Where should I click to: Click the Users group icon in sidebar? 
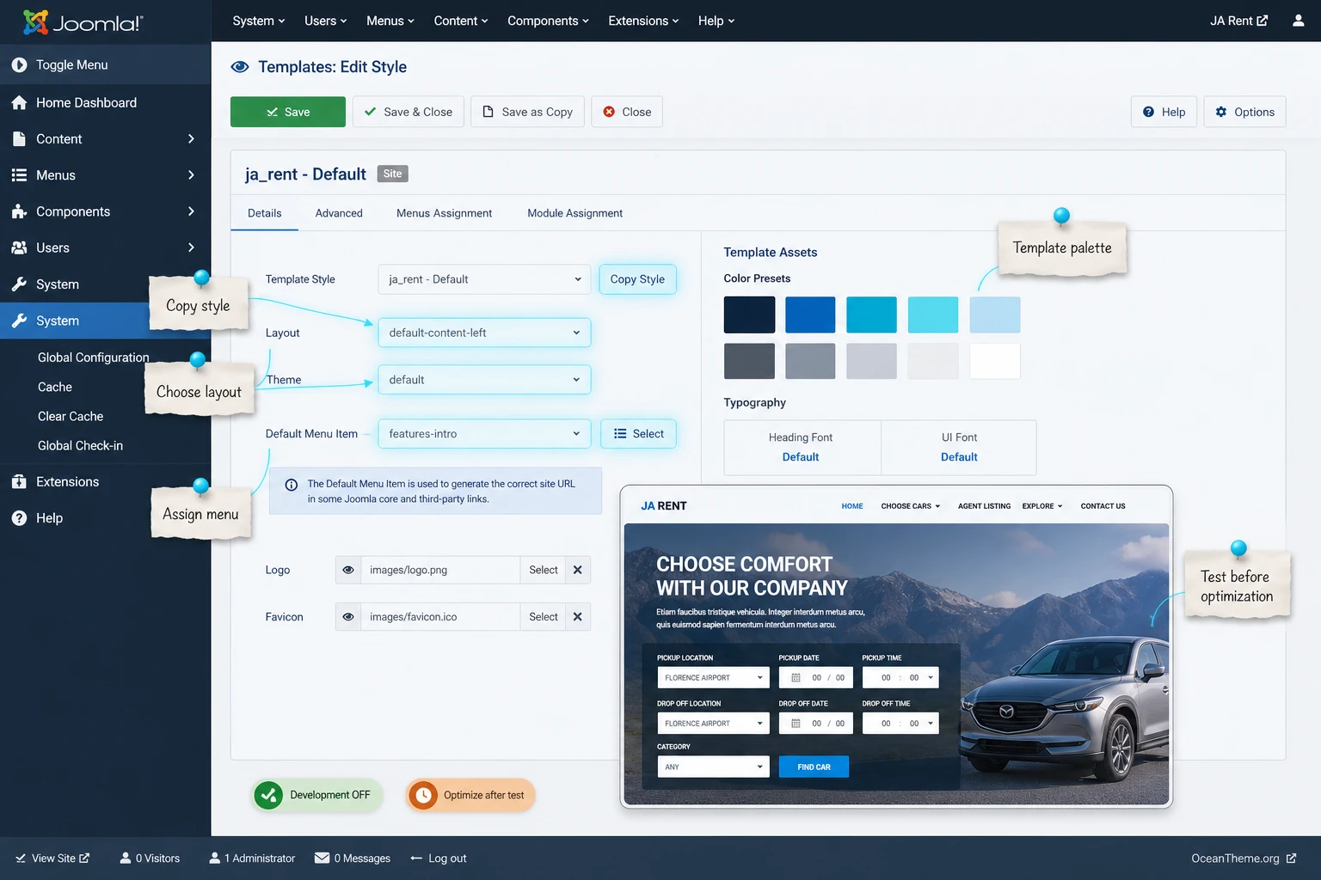coord(19,247)
